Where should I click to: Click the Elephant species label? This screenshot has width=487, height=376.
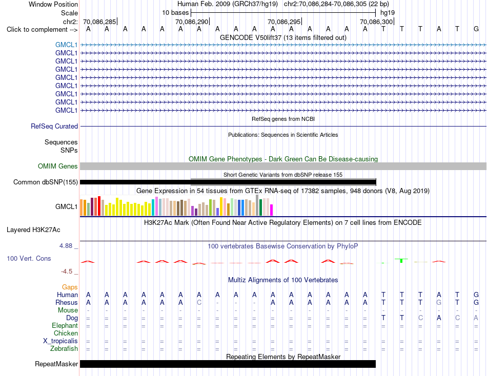pyautogui.click(x=65, y=325)
